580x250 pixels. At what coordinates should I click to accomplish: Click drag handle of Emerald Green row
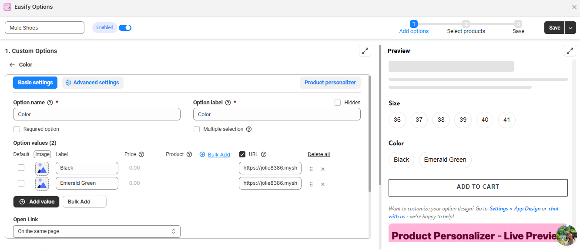tap(311, 184)
